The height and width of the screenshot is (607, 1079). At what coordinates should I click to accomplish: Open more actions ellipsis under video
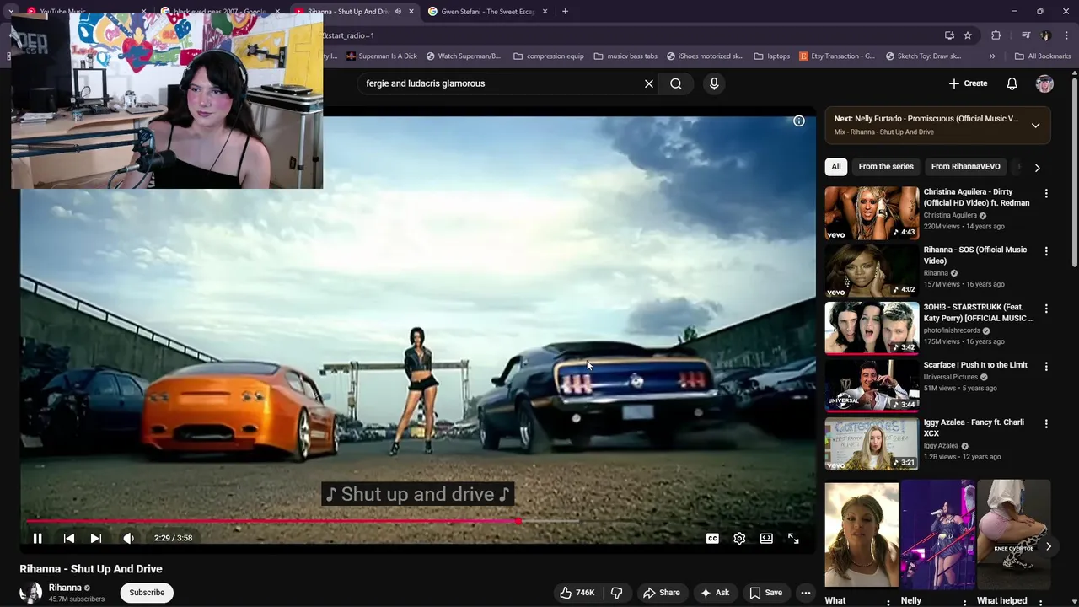tap(806, 593)
